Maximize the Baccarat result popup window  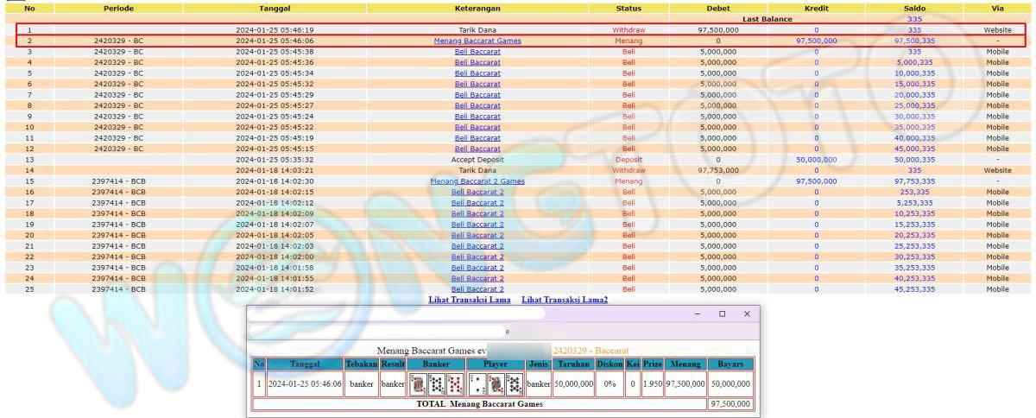(722, 314)
